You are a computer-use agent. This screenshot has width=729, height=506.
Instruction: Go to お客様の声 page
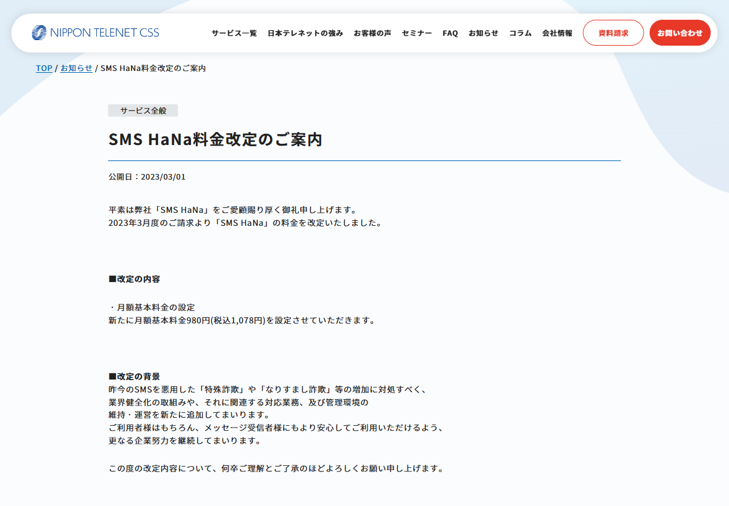point(372,33)
